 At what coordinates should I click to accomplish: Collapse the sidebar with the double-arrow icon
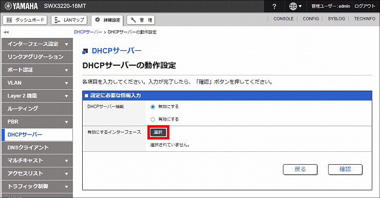click(6, 32)
